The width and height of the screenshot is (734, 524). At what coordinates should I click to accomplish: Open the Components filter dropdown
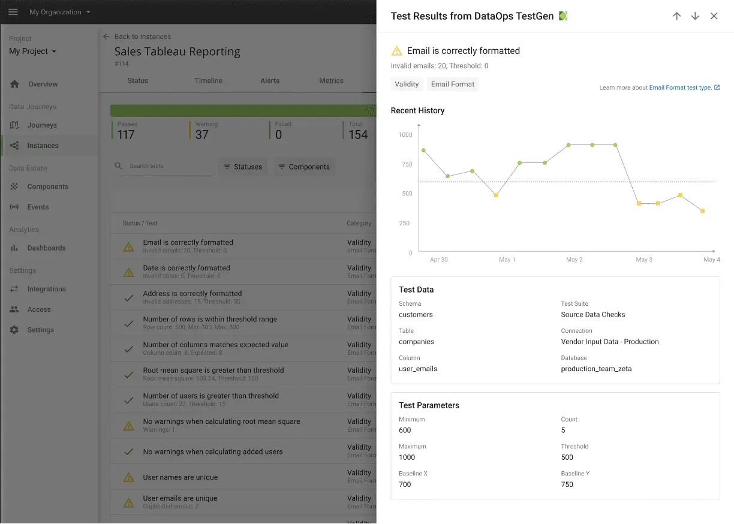point(303,167)
